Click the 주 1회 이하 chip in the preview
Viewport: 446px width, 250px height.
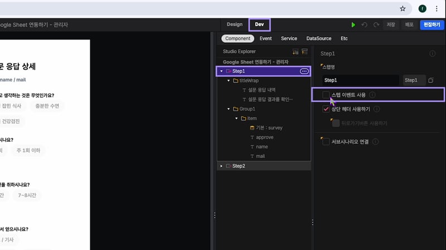pos(28,151)
